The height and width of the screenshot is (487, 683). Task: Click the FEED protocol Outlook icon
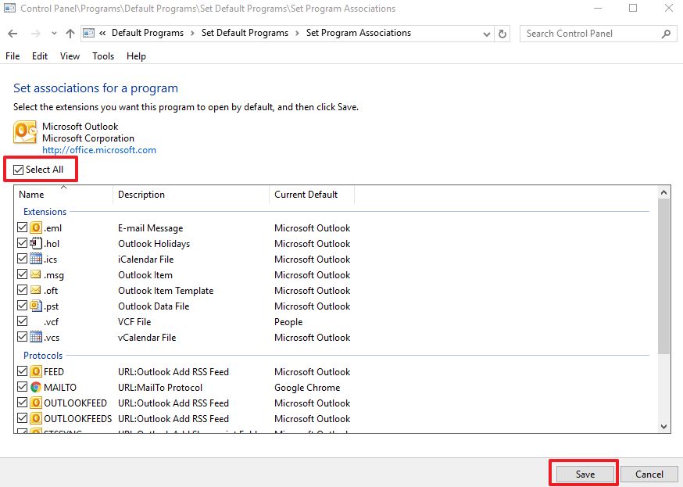(x=36, y=371)
